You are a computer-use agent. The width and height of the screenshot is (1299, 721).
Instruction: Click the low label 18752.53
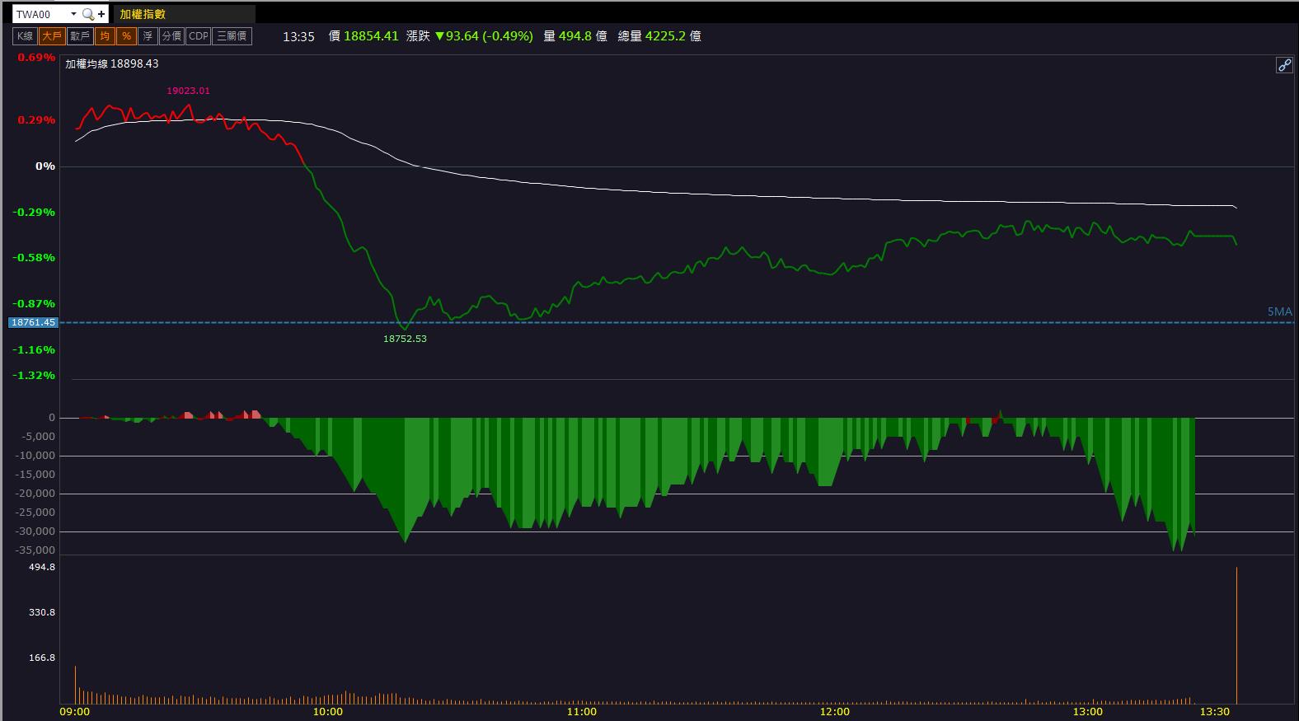[405, 339]
